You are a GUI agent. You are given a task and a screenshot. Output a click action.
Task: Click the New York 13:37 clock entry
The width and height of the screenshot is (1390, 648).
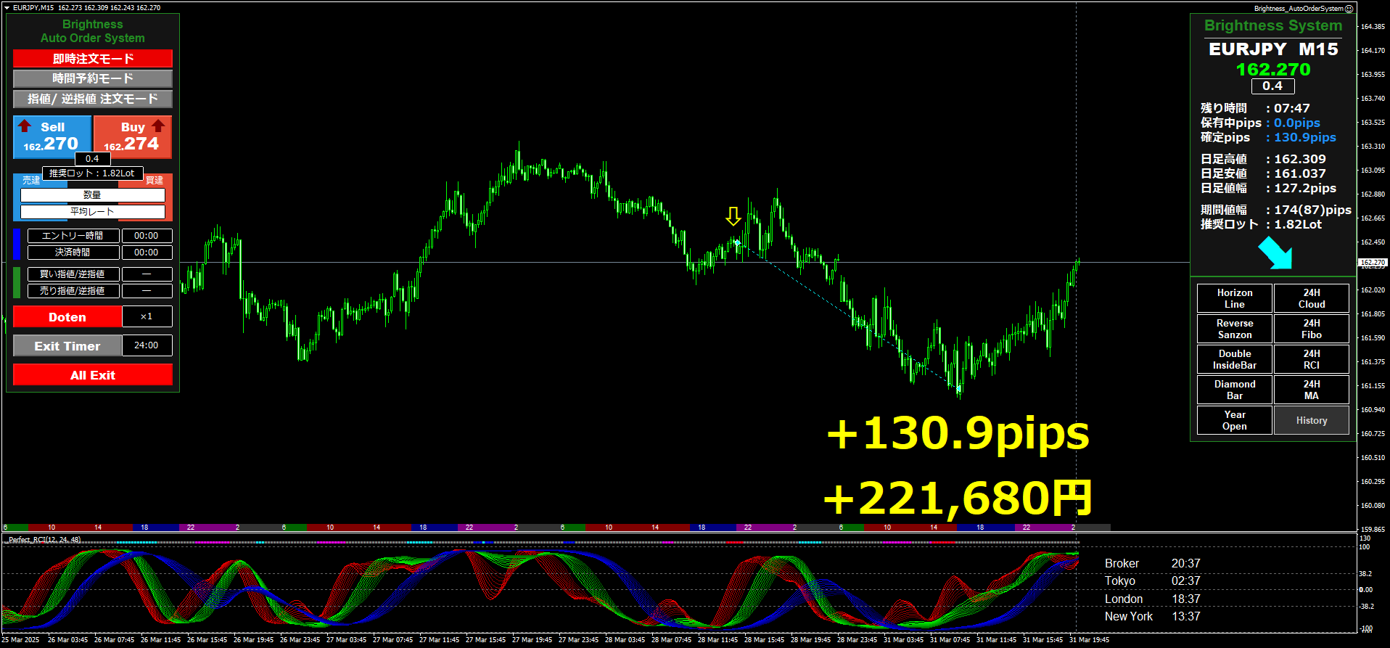coord(1153,617)
